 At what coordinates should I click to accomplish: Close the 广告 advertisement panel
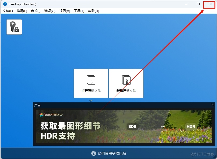(212, 105)
